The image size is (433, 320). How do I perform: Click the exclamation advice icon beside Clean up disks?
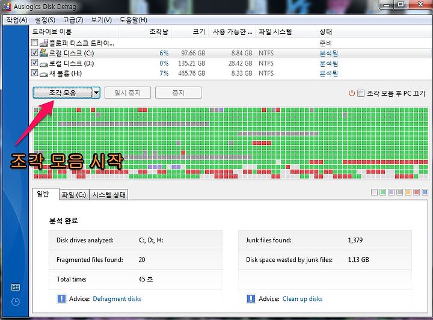tap(251, 298)
